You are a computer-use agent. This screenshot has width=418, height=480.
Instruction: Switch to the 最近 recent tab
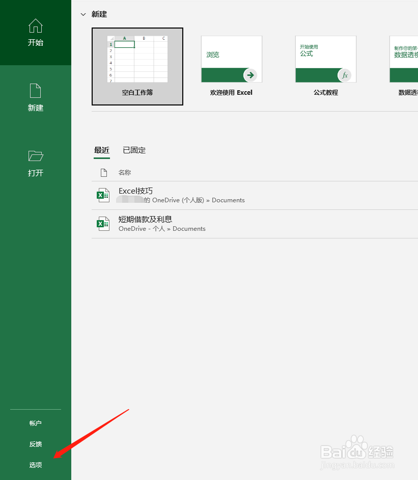pyautogui.click(x=102, y=150)
